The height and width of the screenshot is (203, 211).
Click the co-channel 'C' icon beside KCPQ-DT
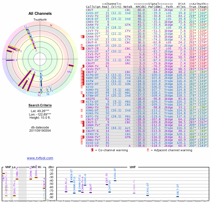point(83,75)
